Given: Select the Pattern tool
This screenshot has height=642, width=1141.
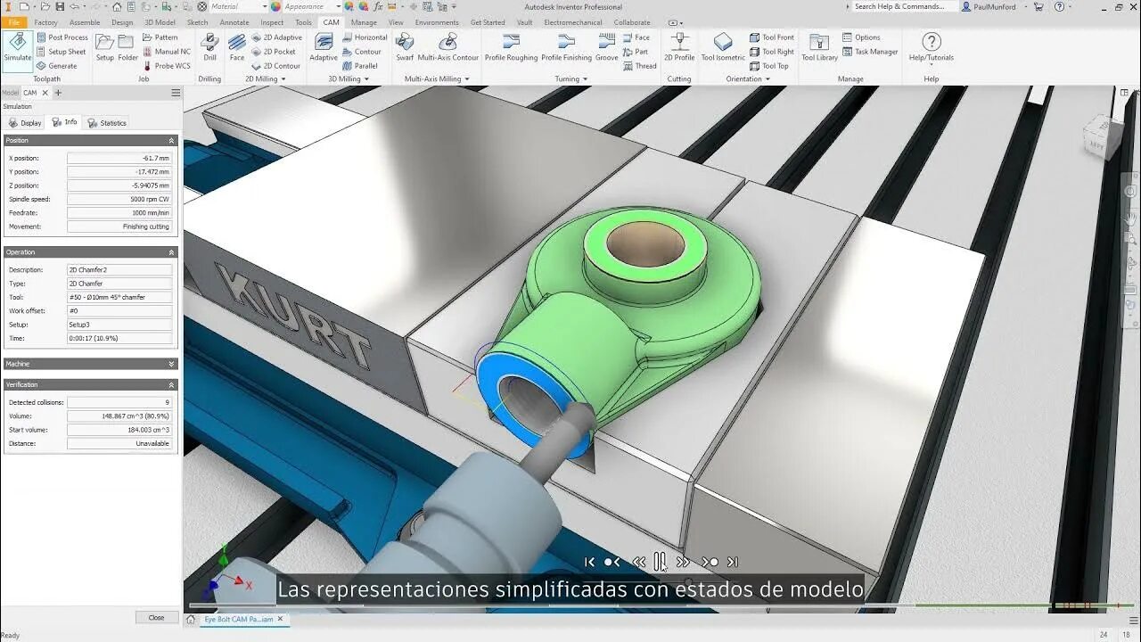Looking at the screenshot, I should pos(160,37).
